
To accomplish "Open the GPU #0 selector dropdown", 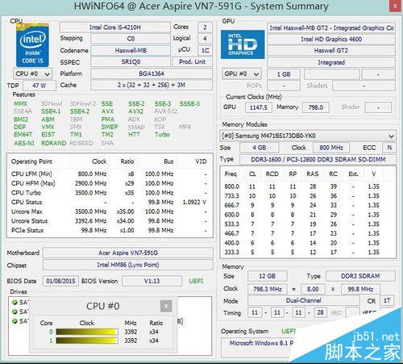I will [242, 73].
